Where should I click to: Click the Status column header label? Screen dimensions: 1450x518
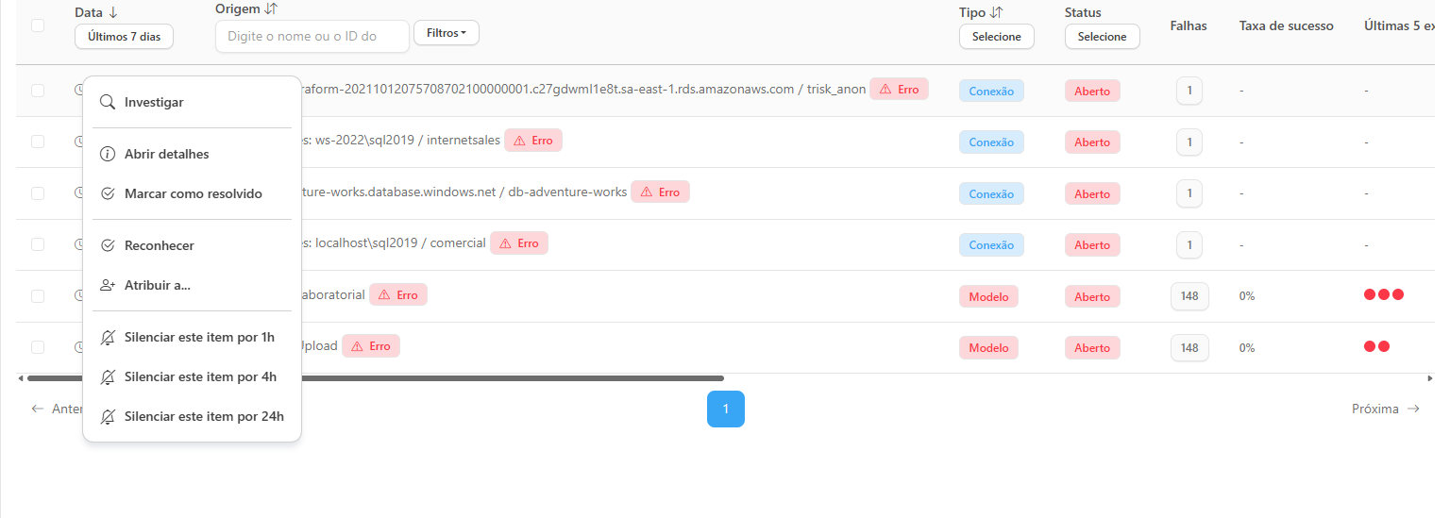[1083, 12]
